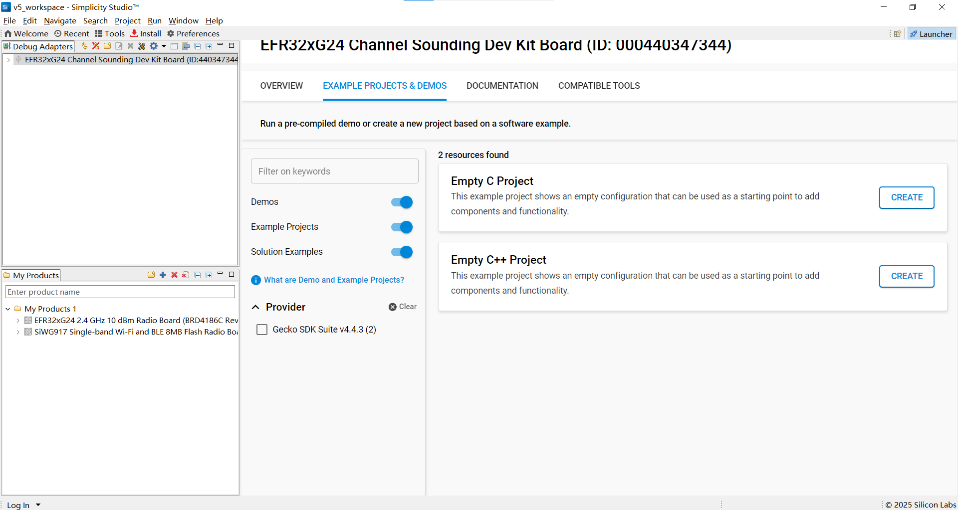Viewport: 958px width, 510px height.
Task: Toggle the Solution Examples switch
Action: coord(402,252)
